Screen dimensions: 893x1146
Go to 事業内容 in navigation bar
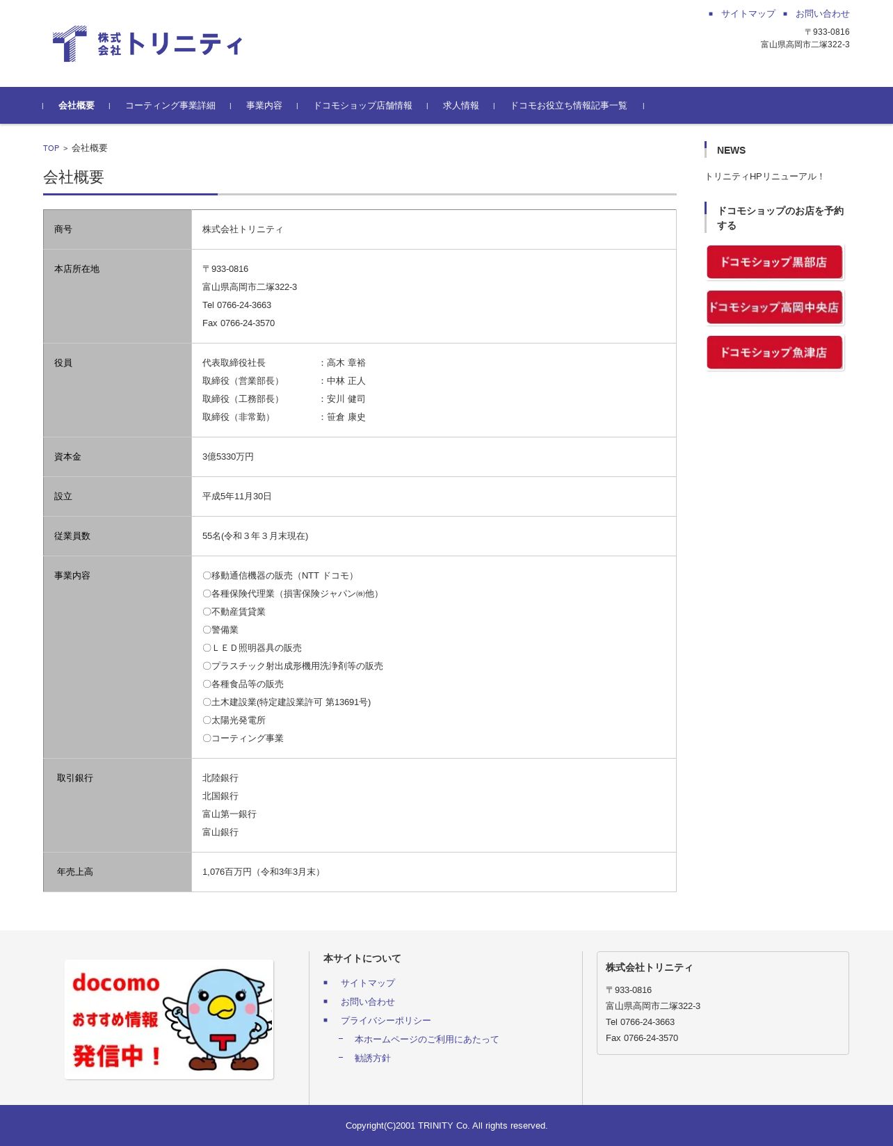coord(264,106)
